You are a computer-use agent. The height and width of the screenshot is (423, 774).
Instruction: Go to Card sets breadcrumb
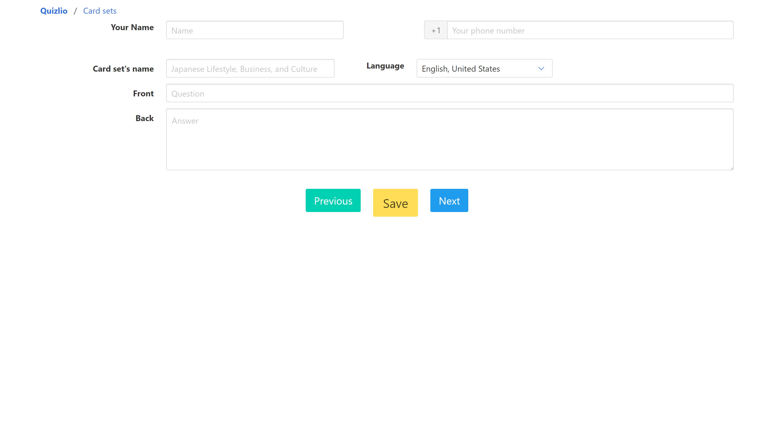99,11
